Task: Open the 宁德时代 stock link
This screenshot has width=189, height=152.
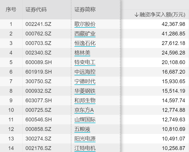Action: point(85,81)
